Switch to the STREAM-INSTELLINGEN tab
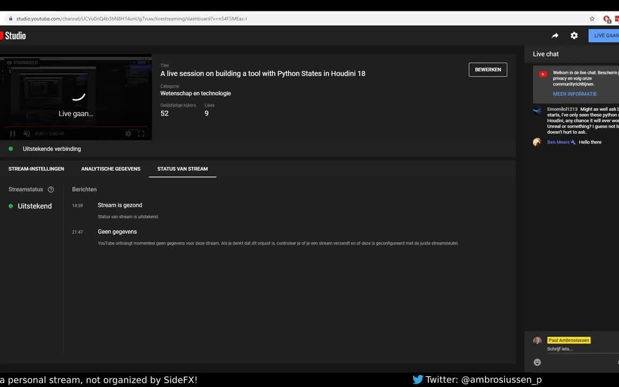 point(37,169)
